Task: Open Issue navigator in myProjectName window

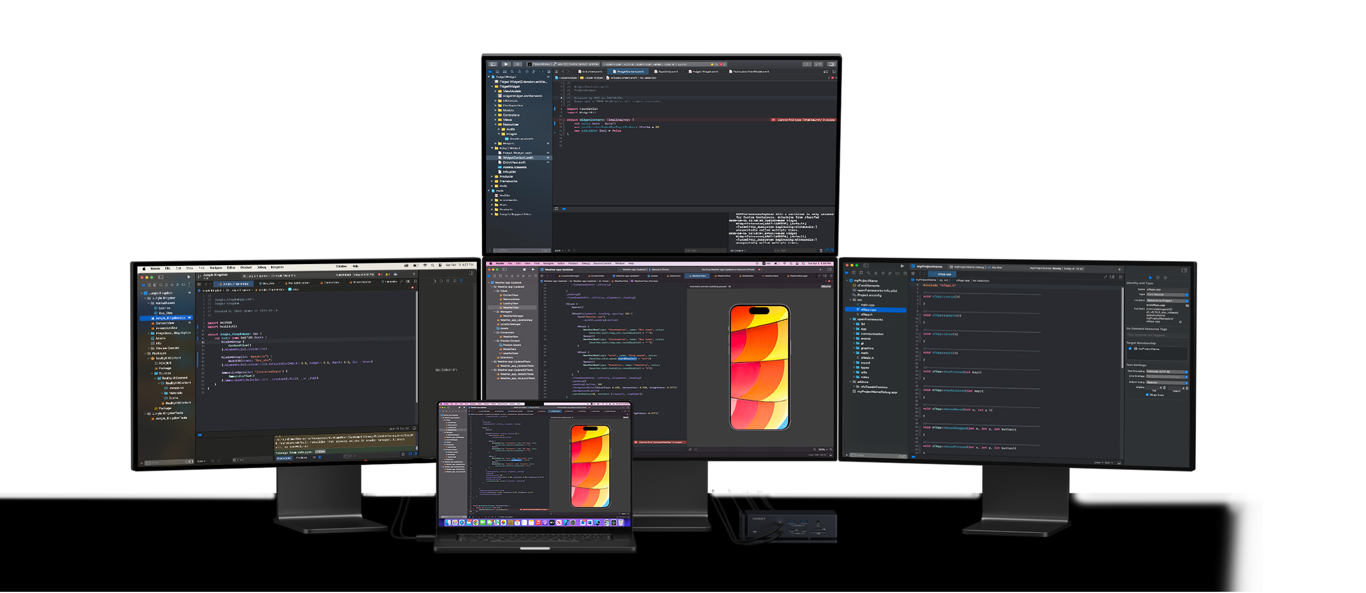Action: click(876, 273)
